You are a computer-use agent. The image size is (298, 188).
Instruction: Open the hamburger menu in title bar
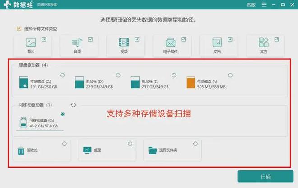pos(264,4)
